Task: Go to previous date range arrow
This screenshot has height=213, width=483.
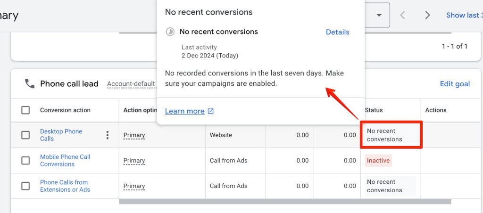Action: tap(402, 15)
